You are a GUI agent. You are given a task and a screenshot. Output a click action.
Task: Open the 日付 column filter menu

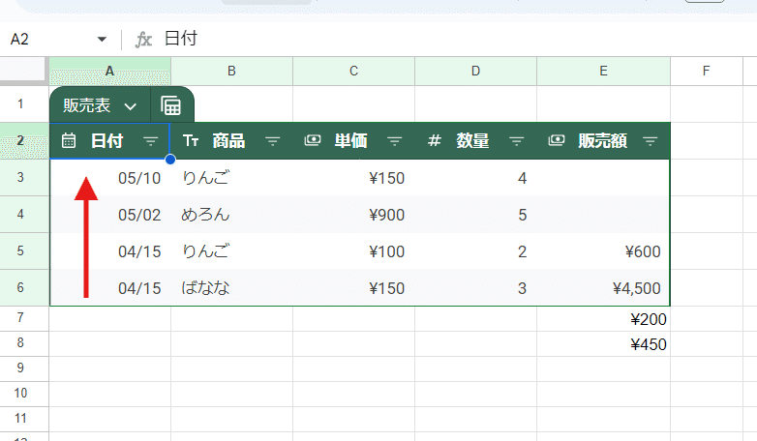pyautogui.click(x=151, y=141)
